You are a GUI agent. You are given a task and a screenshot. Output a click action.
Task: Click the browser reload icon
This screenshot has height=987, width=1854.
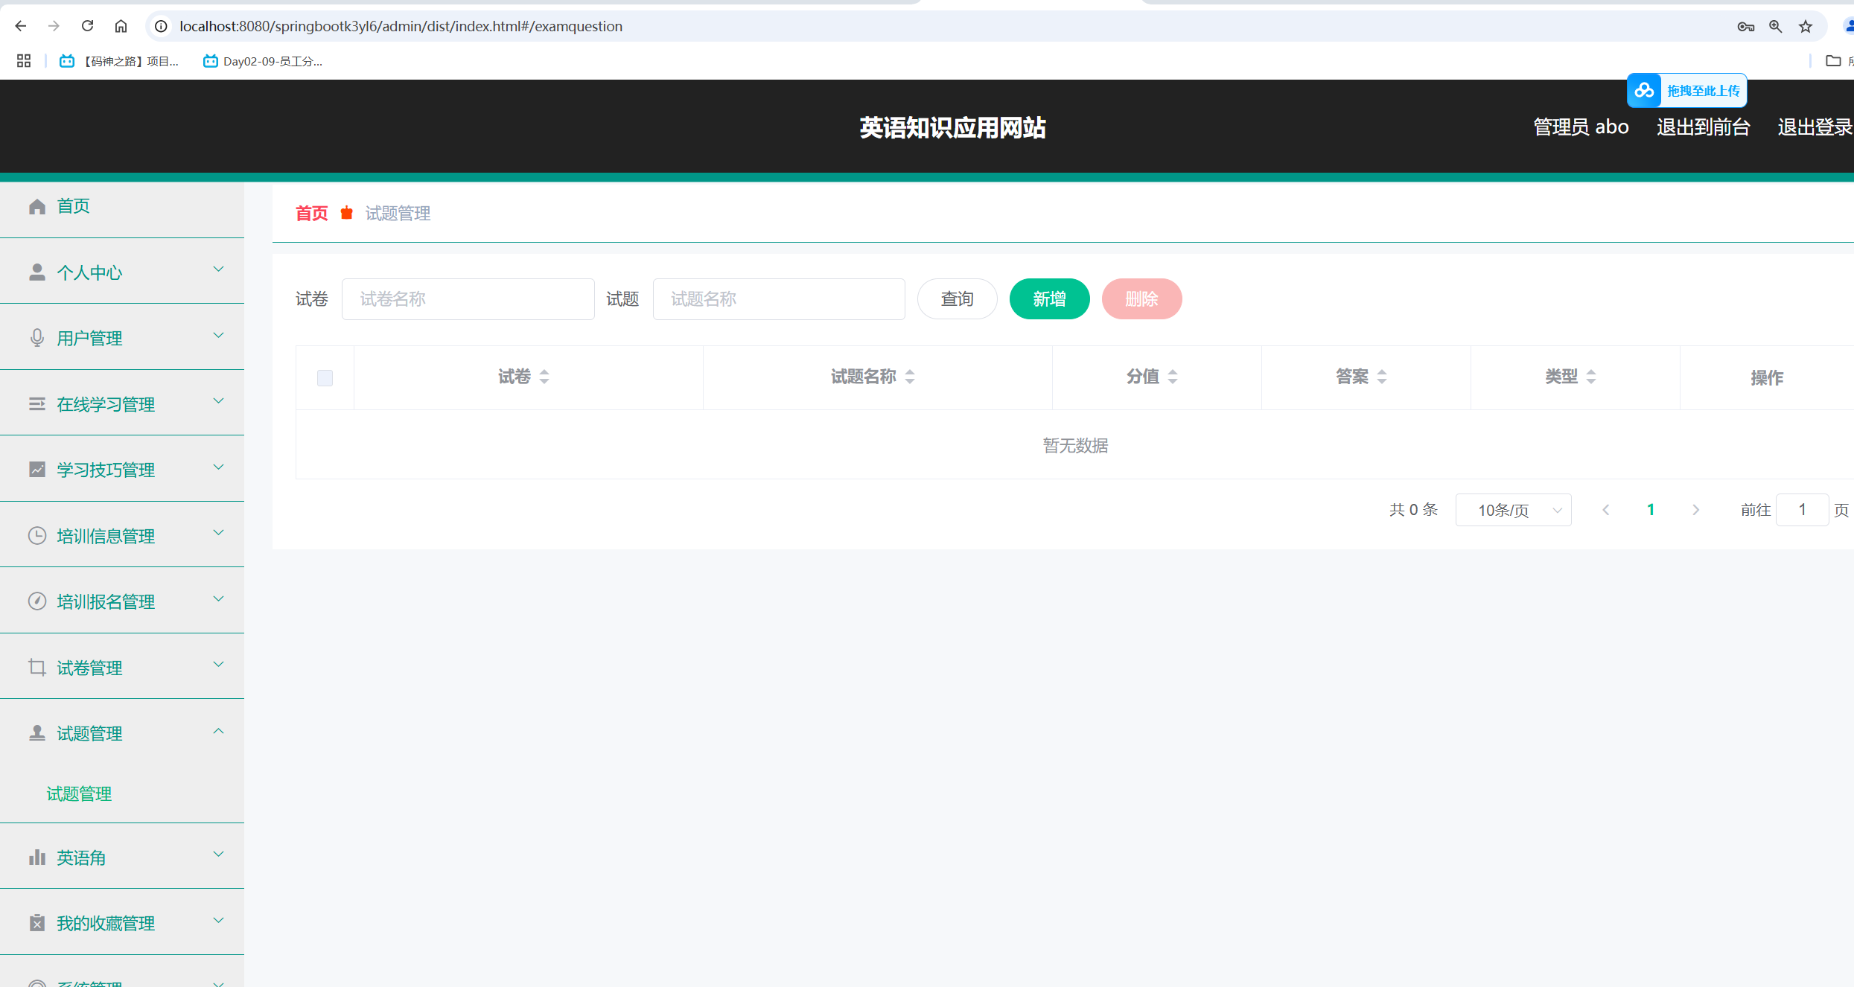(87, 25)
